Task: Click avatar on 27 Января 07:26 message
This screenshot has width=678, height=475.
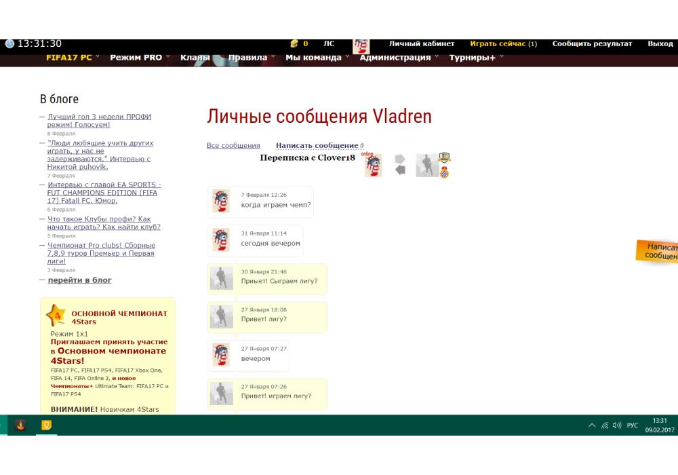Action: point(222,394)
